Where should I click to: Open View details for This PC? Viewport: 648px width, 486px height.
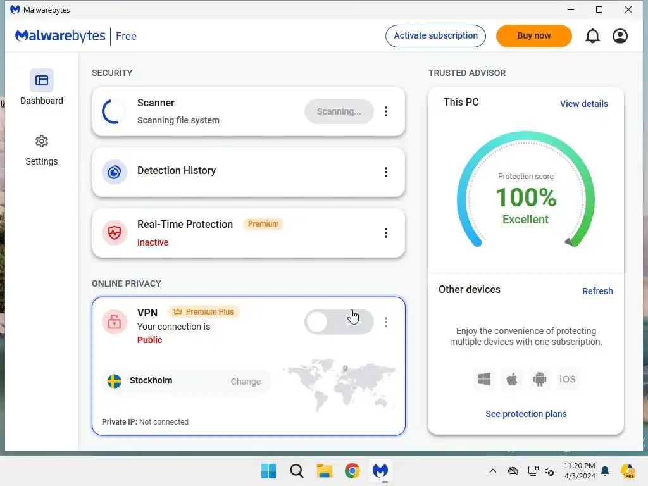click(583, 104)
